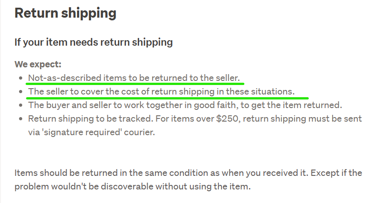Click the bullet dot before "Return shipping to be tracked"
Screen dimensions: 382x203
(21, 120)
